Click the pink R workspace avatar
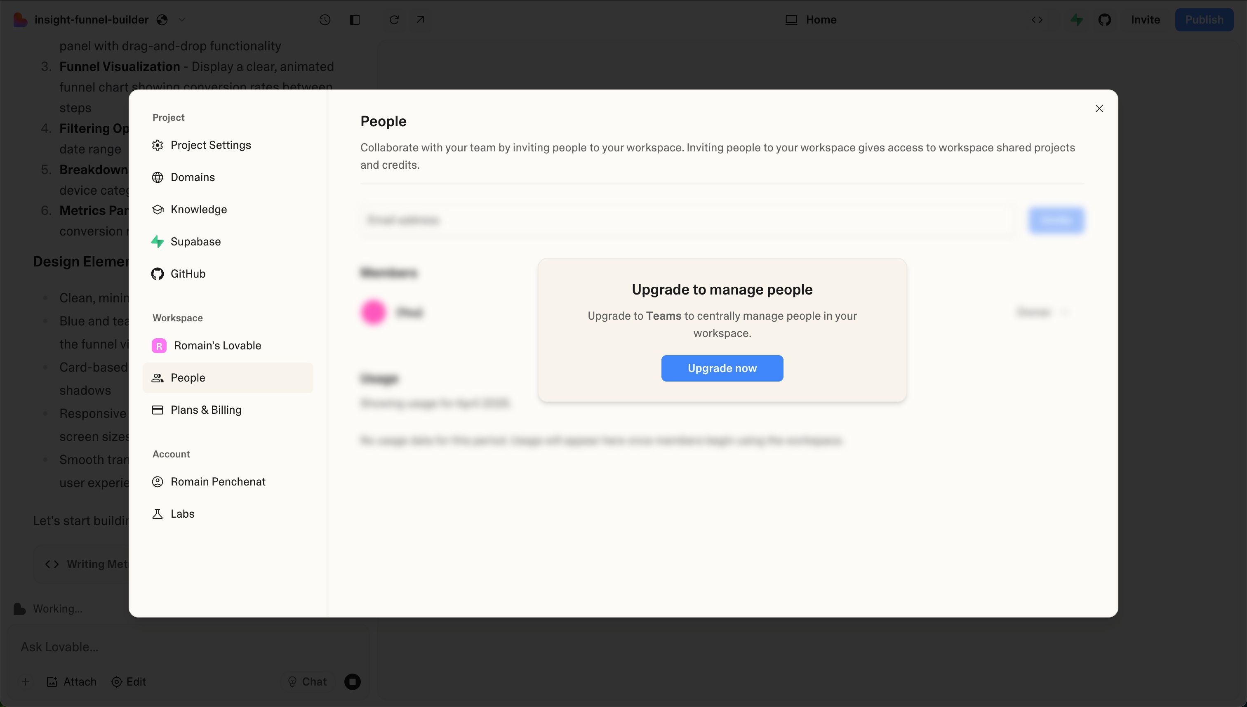Screen dimensions: 1247x707 pyautogui.click(x=159, y=346)
